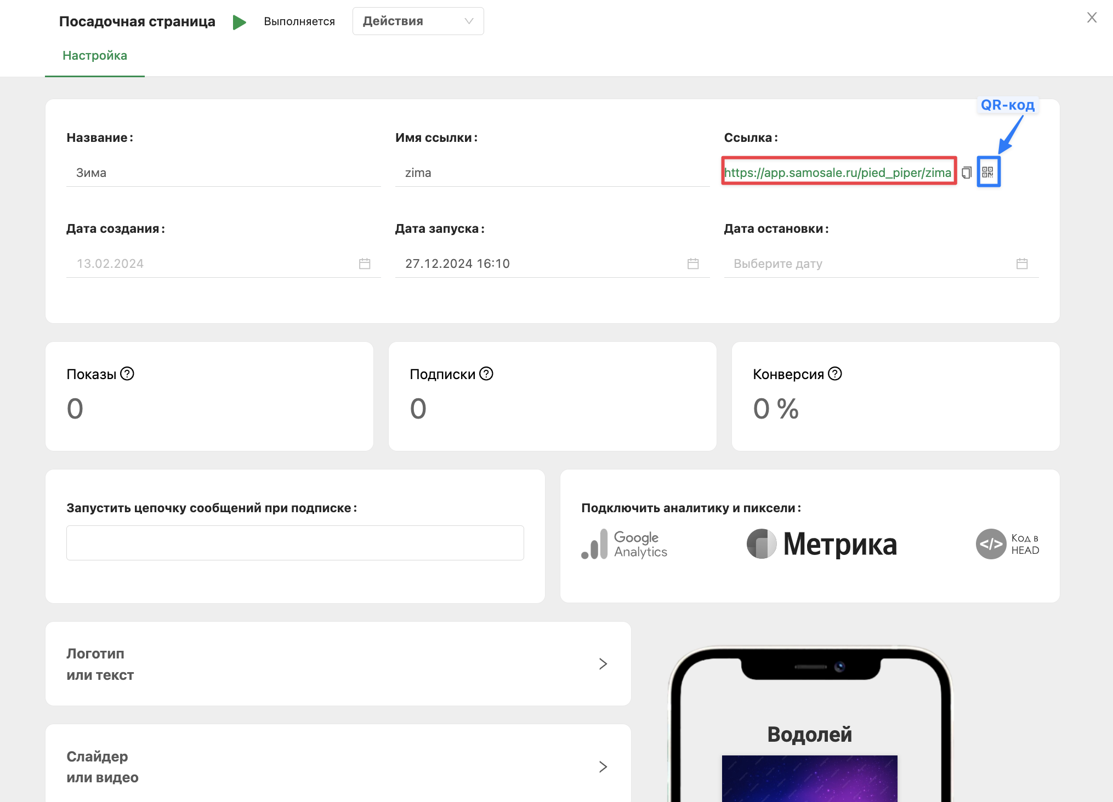Open the app.samosale.ru landing page link
The width and height of the screenshot is (1113, 802).
point(838,173)
